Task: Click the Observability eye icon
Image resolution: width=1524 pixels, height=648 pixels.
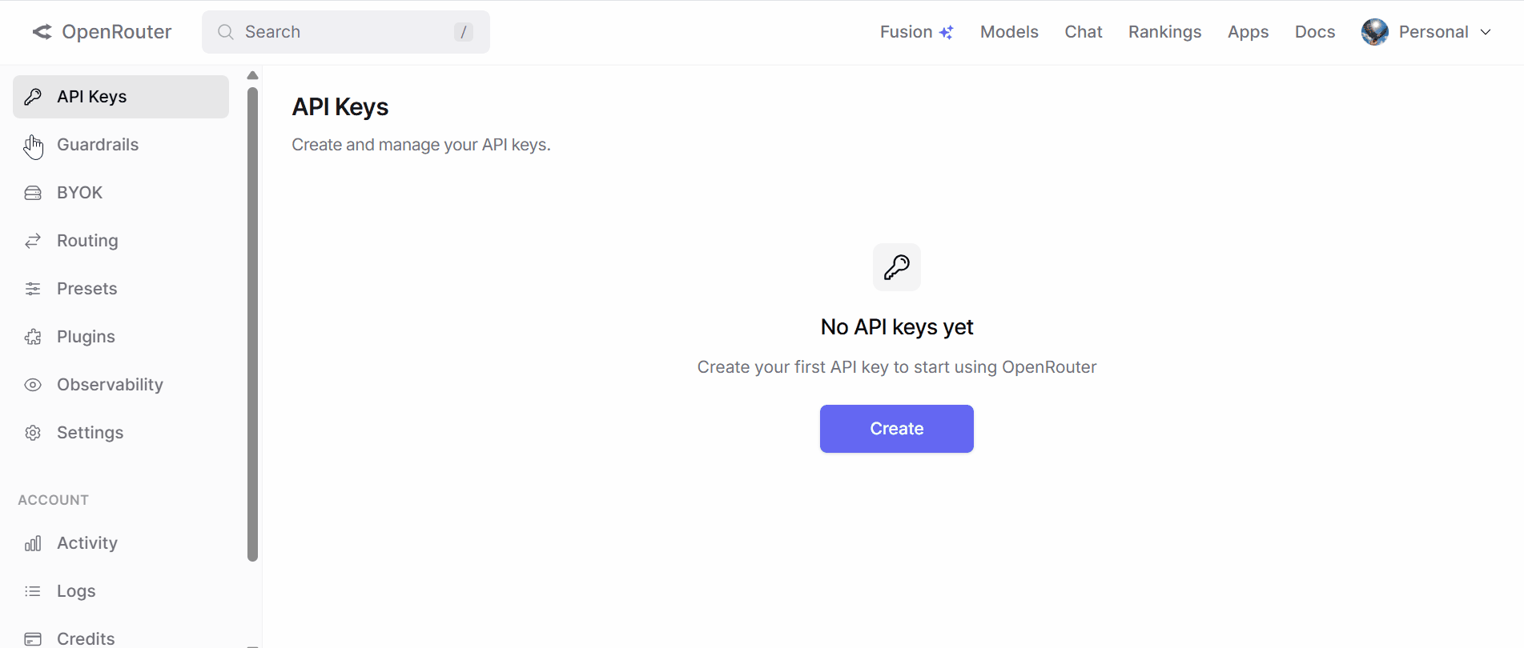Action: click(x=33, y=385)
